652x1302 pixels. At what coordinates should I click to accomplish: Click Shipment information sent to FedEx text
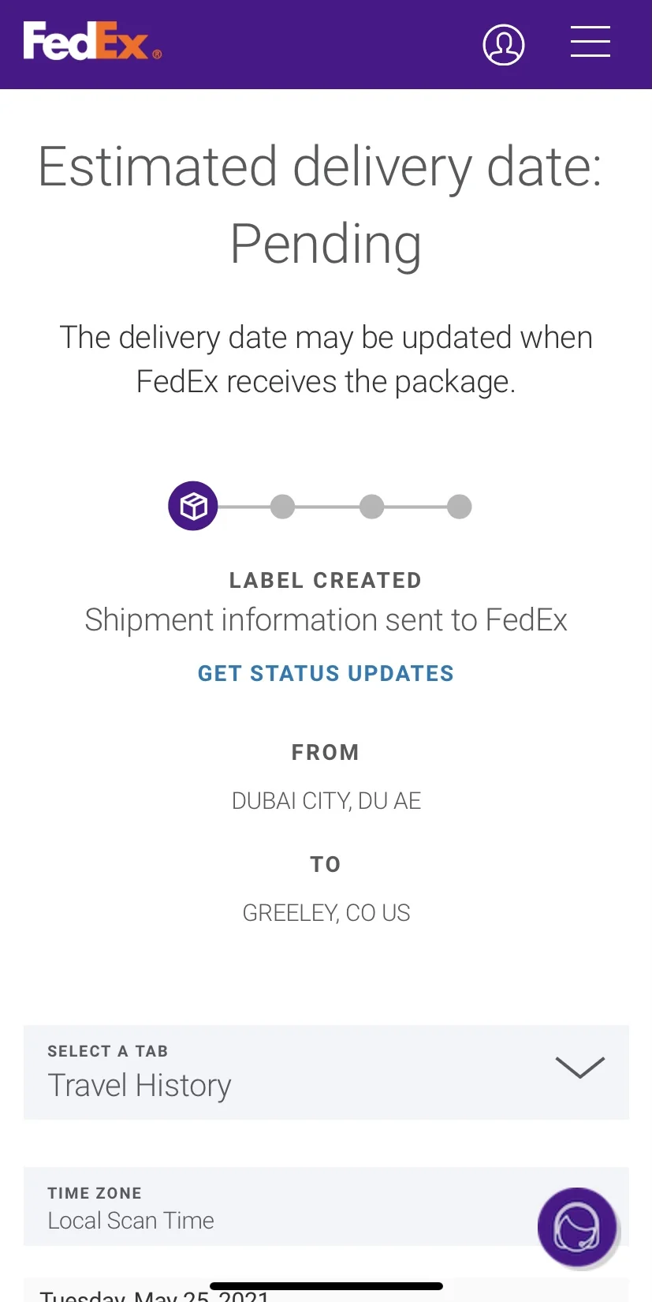(326, 620)
